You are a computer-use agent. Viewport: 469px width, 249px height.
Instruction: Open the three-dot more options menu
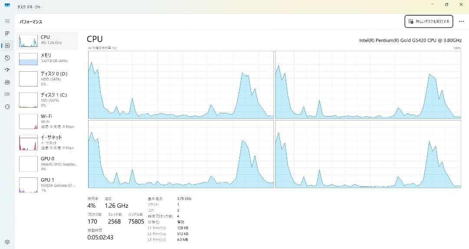[x=461, y=21]
